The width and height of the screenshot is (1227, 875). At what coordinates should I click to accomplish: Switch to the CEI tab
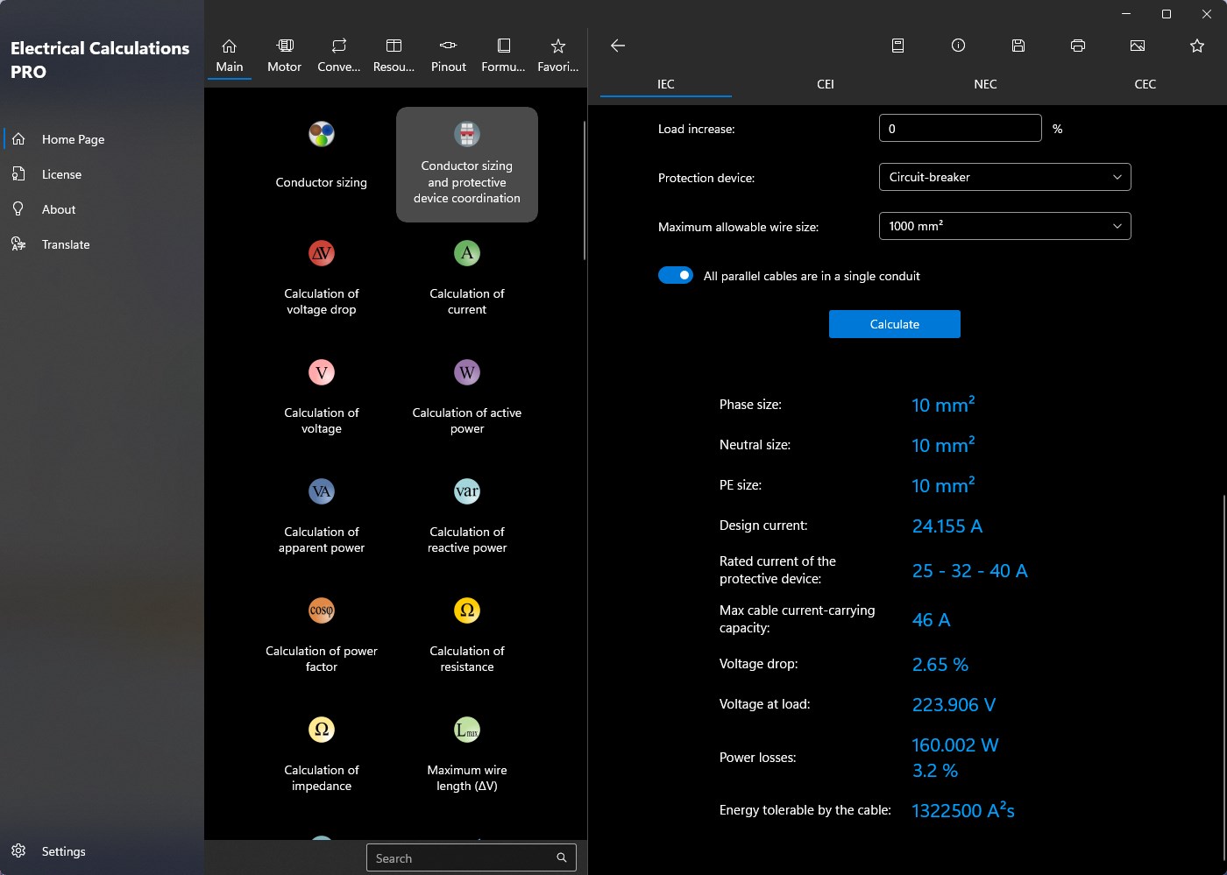click(826, 84)
